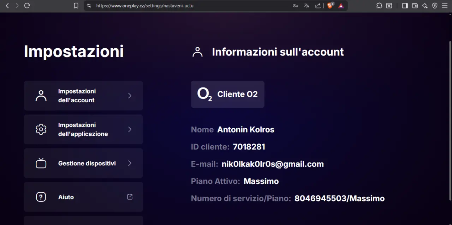Image resolution: width=452 pixels, height=225 pixels.
Task: Click the O2 logo in the badge
Action: point(204,94)
